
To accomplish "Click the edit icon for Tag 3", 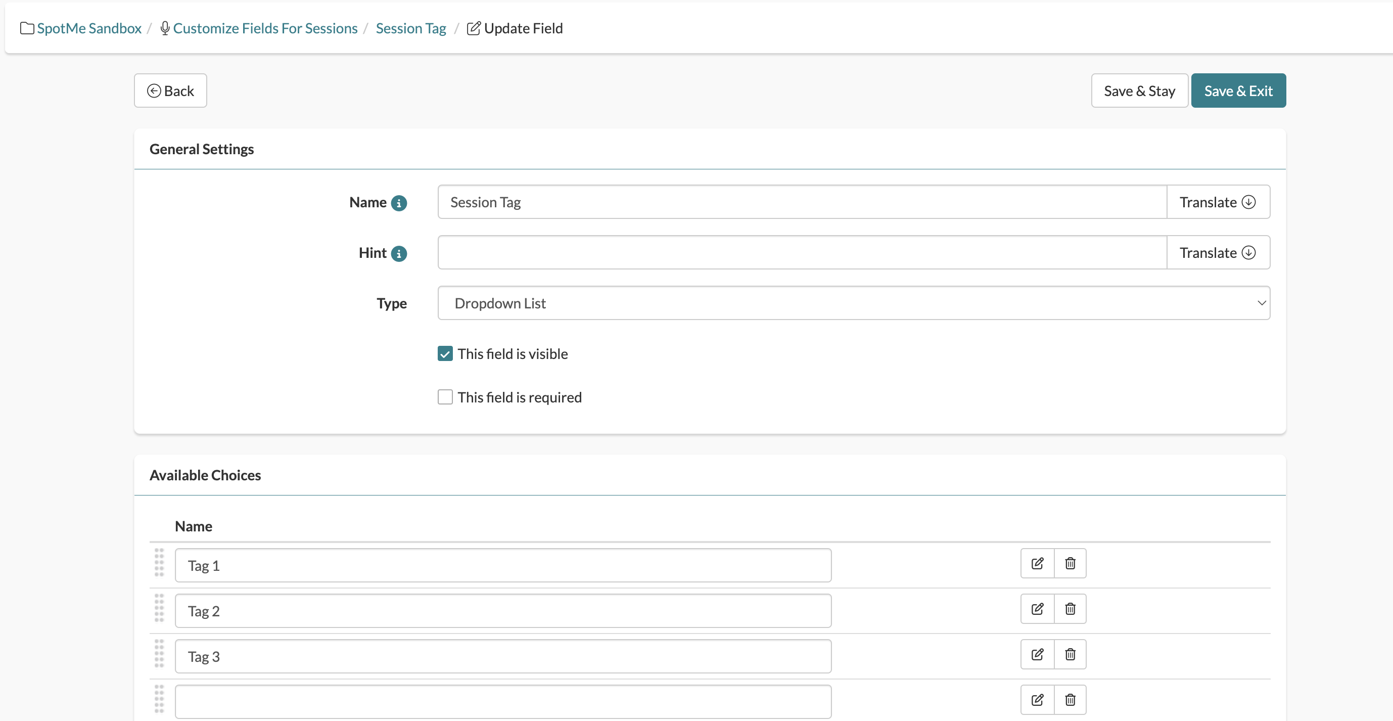I will tap(1037, 654).
